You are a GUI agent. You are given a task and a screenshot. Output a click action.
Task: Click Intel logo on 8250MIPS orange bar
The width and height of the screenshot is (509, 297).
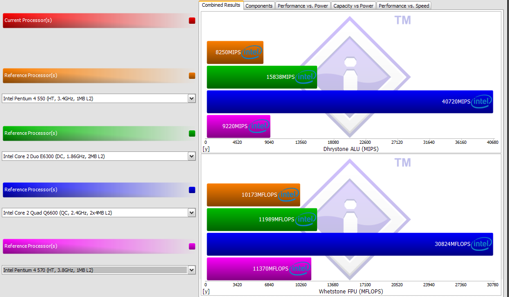252,52
